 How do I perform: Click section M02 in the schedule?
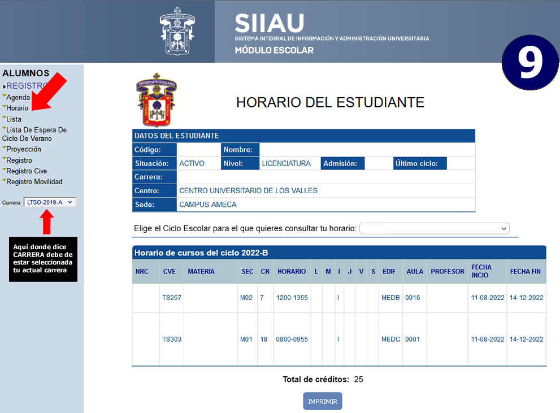click(x=246, y=297)
